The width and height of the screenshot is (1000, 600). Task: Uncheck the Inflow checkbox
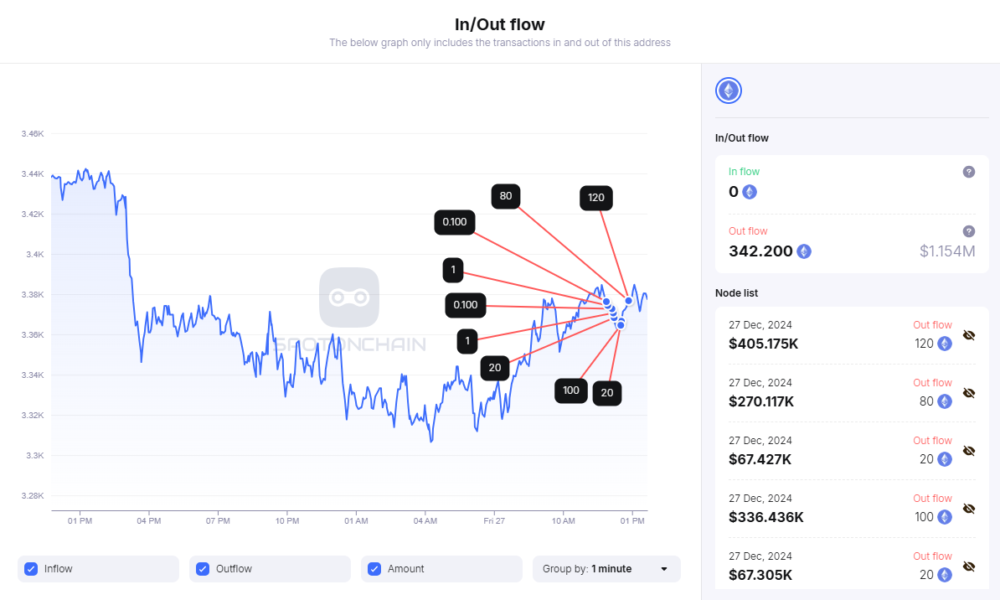tap(31, 569)
